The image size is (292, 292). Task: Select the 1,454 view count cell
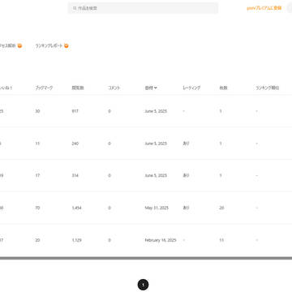(76, 208)
